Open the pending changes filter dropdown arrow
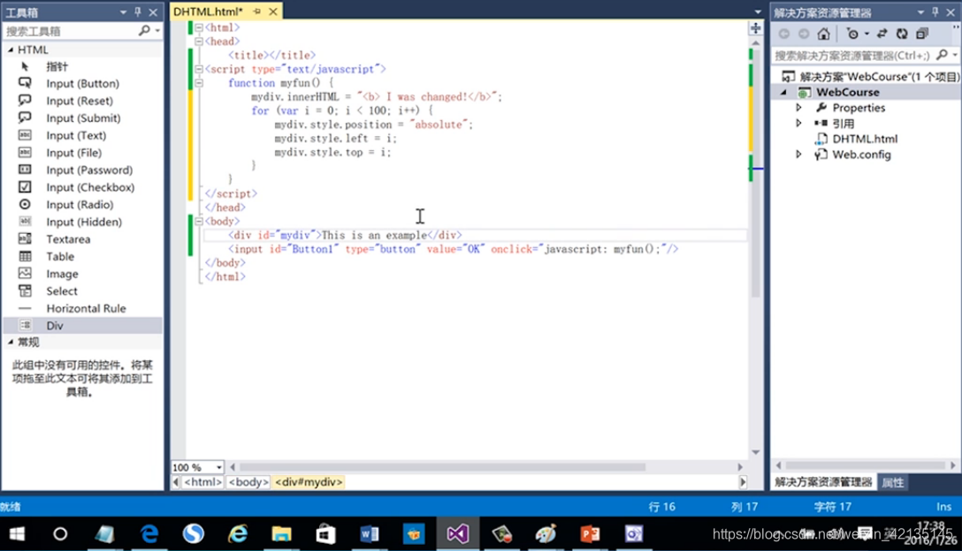962x551 pixels. (867, 34)
